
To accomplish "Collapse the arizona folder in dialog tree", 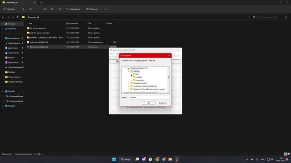I will [128, 71].
